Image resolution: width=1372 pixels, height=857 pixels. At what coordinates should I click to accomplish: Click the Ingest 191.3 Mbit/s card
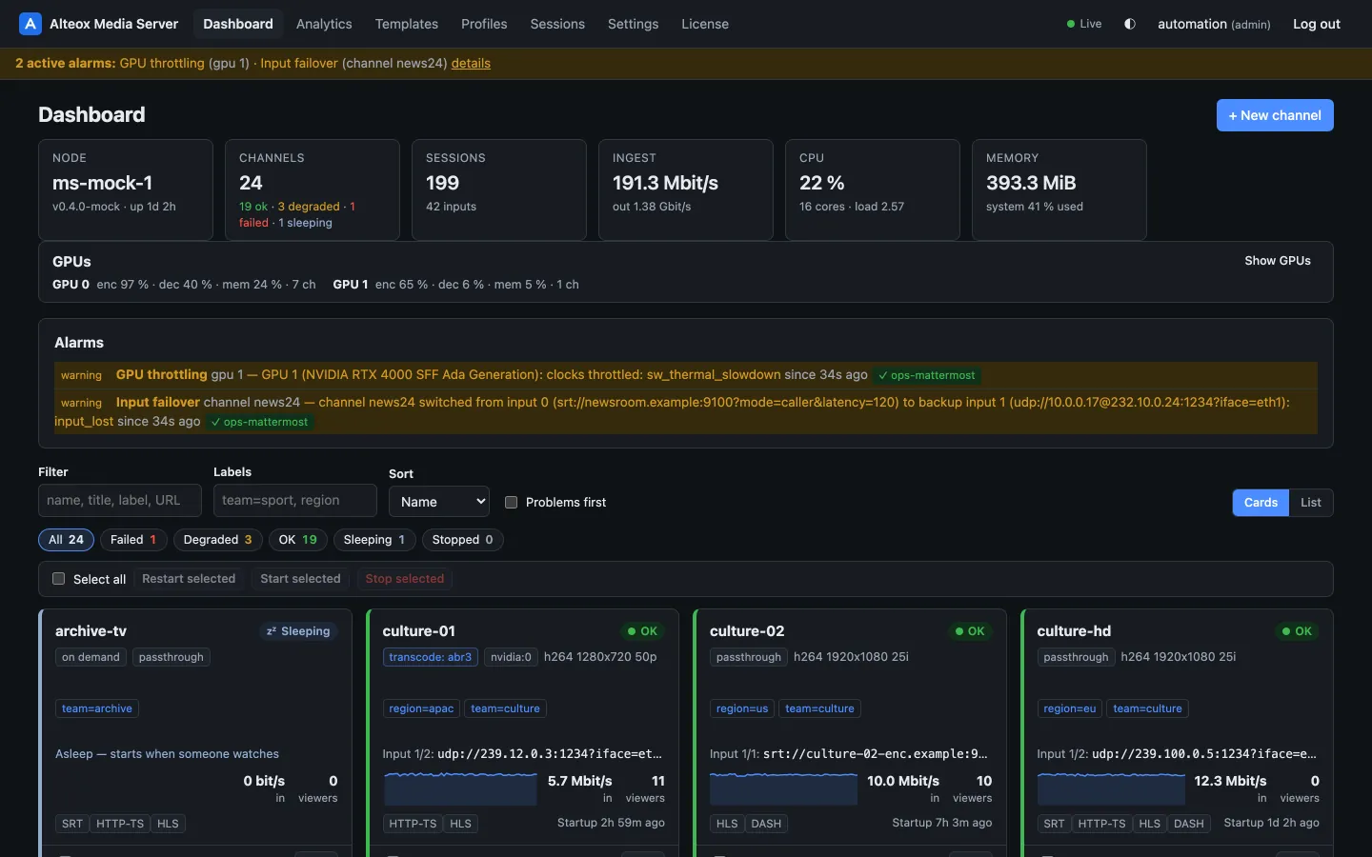686,189
